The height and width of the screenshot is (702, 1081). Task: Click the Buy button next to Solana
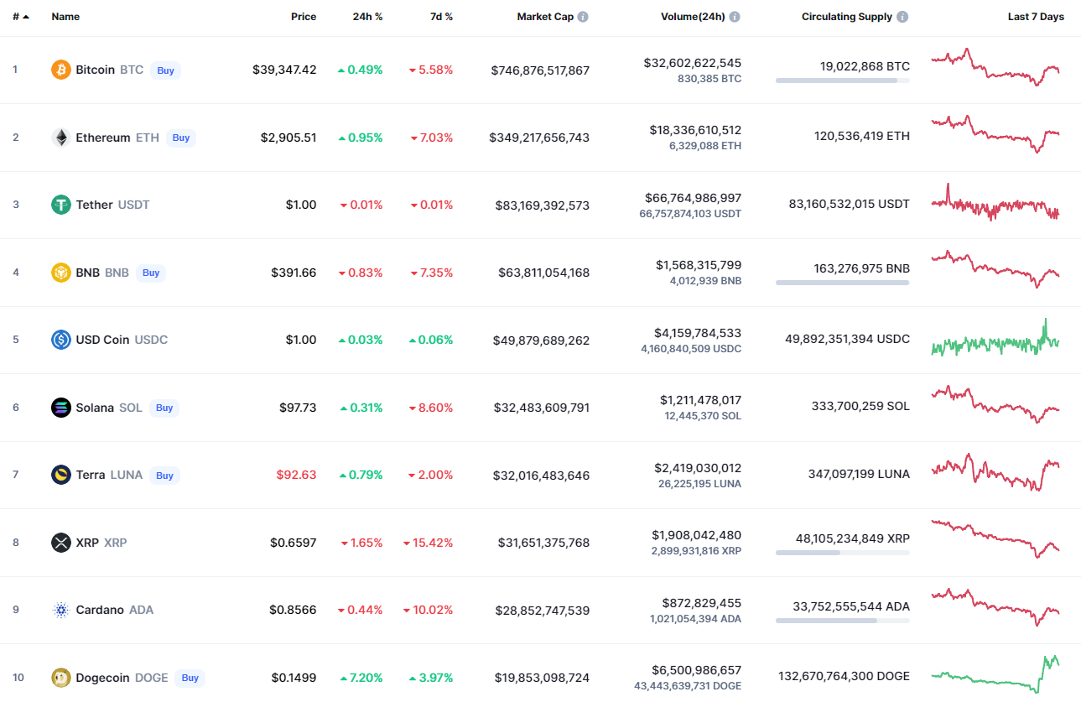164,408
